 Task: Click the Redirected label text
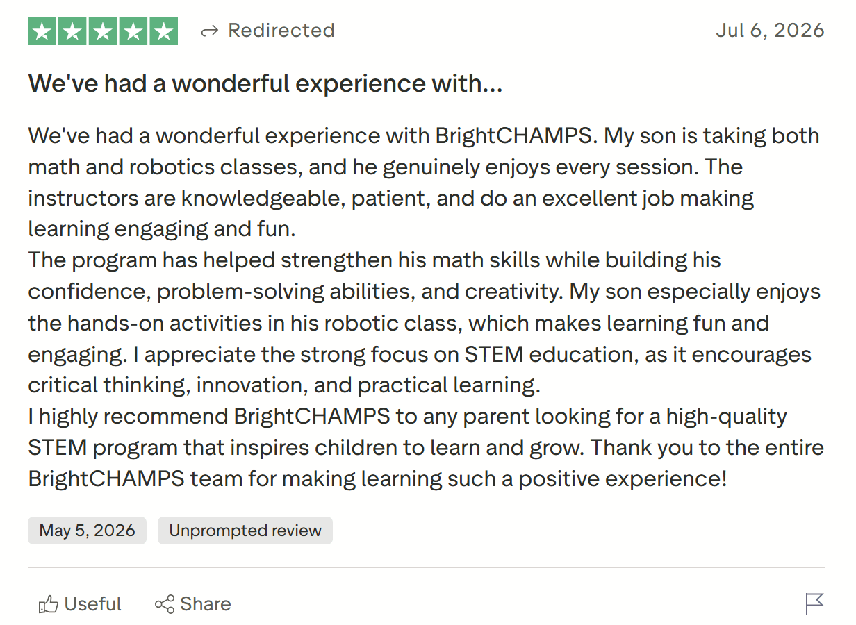click(x=281, y=31)
